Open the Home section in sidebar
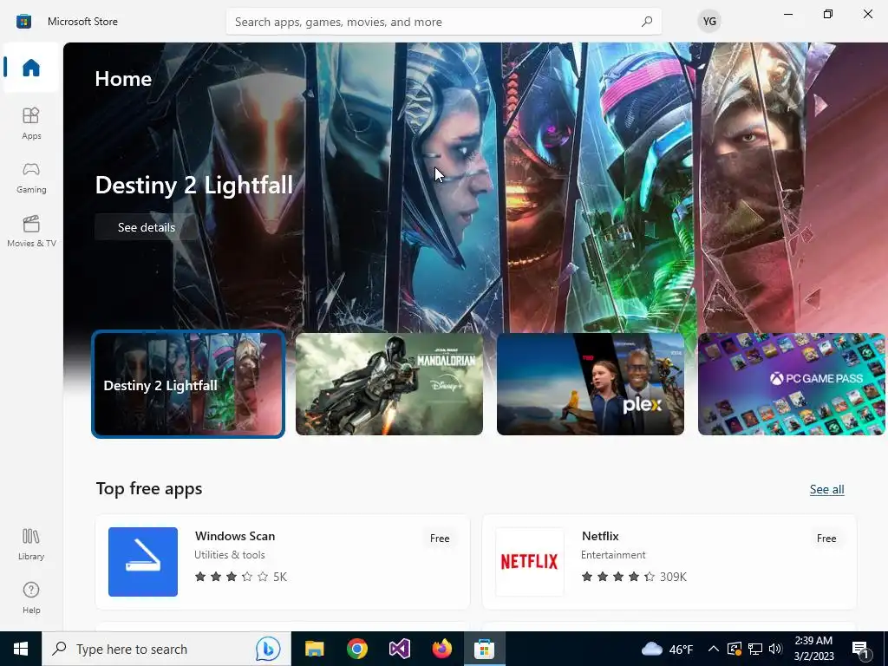Image resolution: width=888 pixels, height=666 pixels. click(x=31, y=68)
